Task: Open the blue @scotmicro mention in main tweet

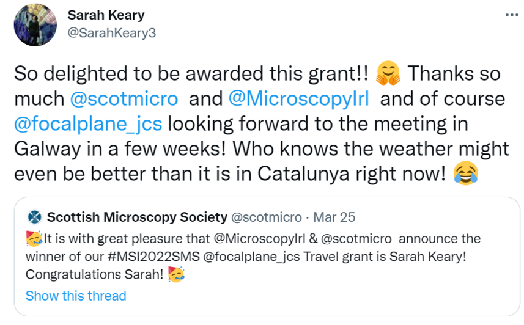Action: point(124,99)
